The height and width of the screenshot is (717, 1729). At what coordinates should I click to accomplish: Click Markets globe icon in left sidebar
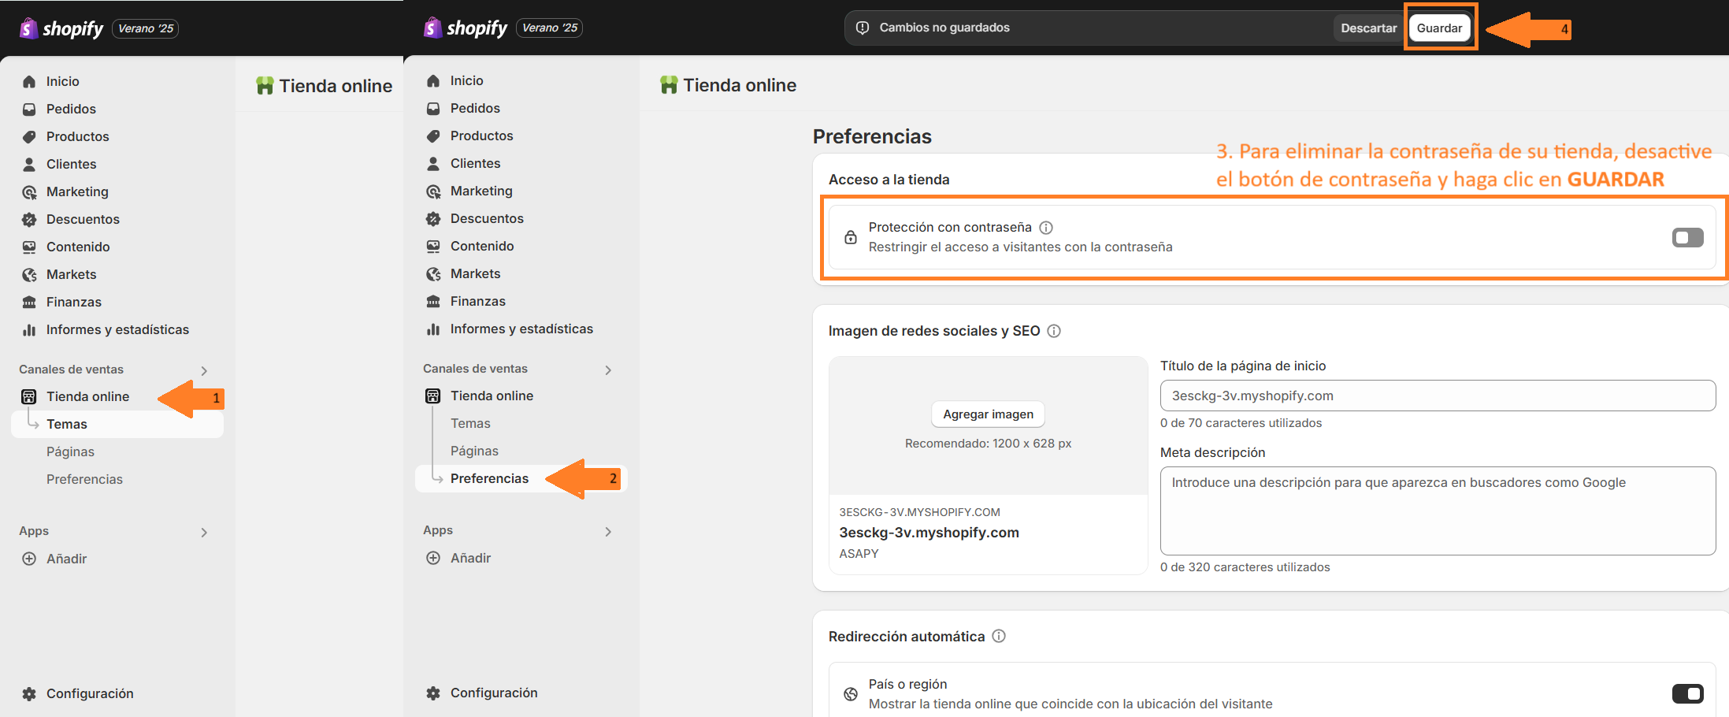[29, 274]
